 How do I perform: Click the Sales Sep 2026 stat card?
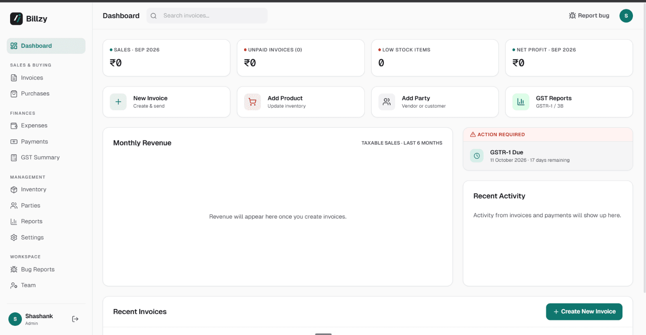[x=167, y=58]
